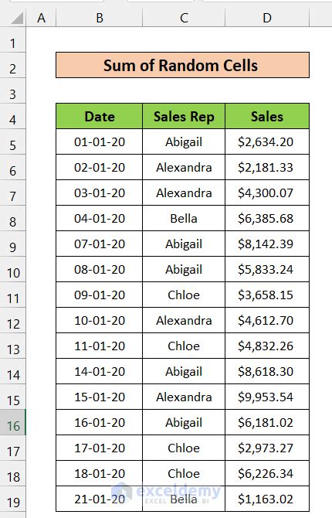Select the date cell 07-01-20
Image resolution: width=332 pixels, height=518 pixels.
pos(100,244)
